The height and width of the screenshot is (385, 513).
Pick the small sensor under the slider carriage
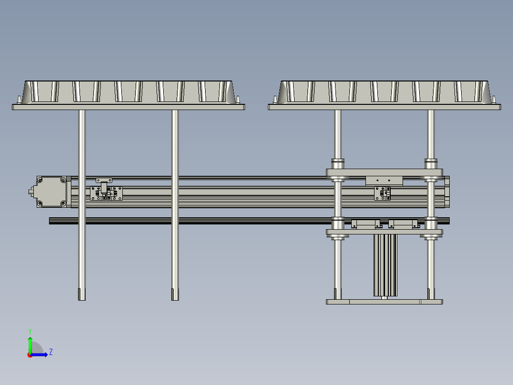tap(383, 193)
